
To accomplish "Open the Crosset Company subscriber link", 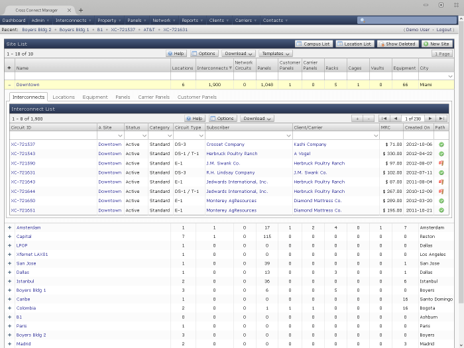I will (x=225, y=144).
